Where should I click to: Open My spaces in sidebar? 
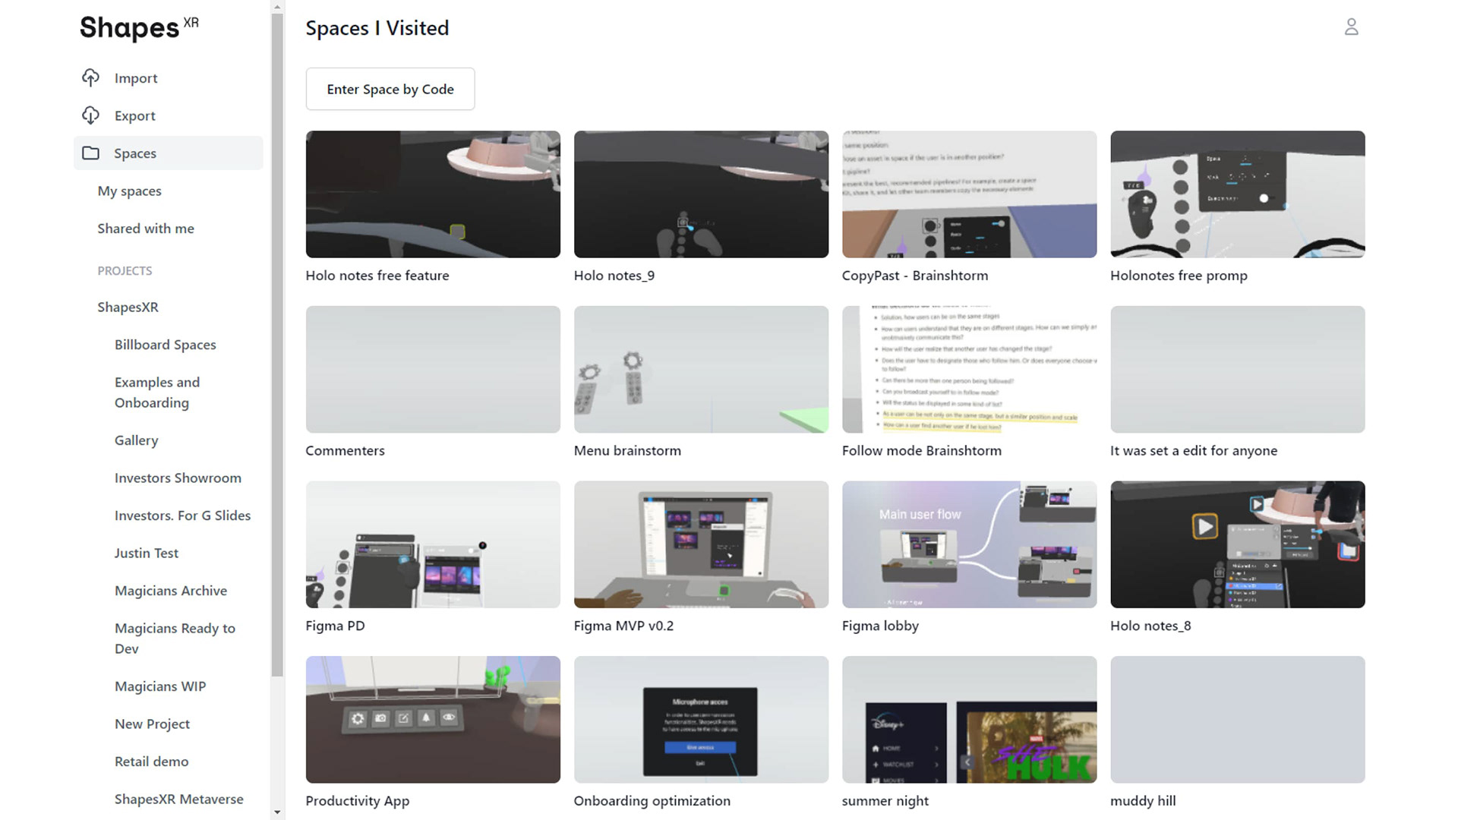(x=129, y=191)
